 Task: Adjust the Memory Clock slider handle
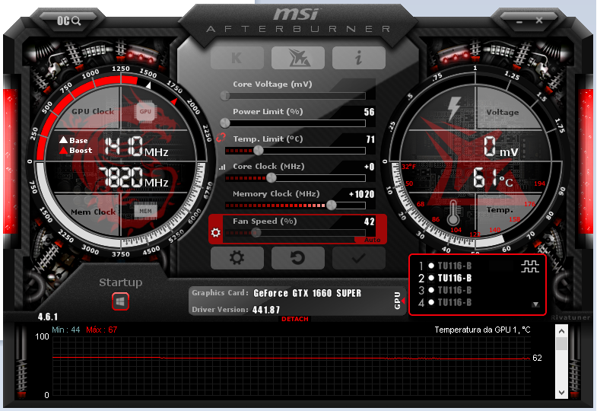332,205
